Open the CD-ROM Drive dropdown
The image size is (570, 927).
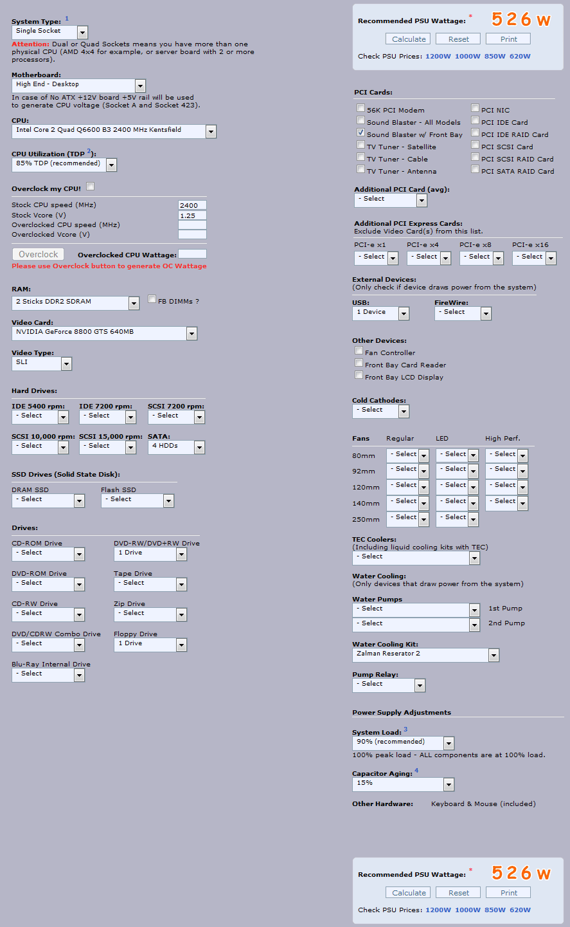(48, 554)
